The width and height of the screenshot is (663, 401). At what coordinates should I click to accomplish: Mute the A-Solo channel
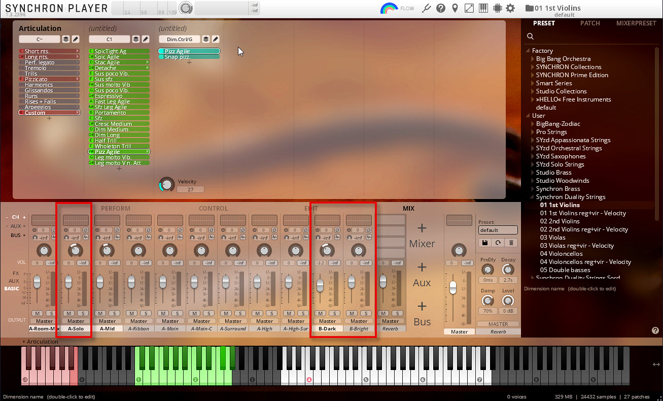coord(69,313)
